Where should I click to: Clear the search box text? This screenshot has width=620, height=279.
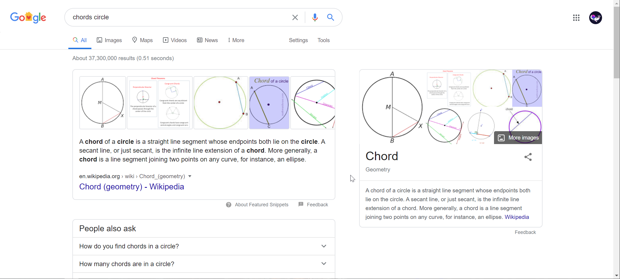click(x=295, y=17)
